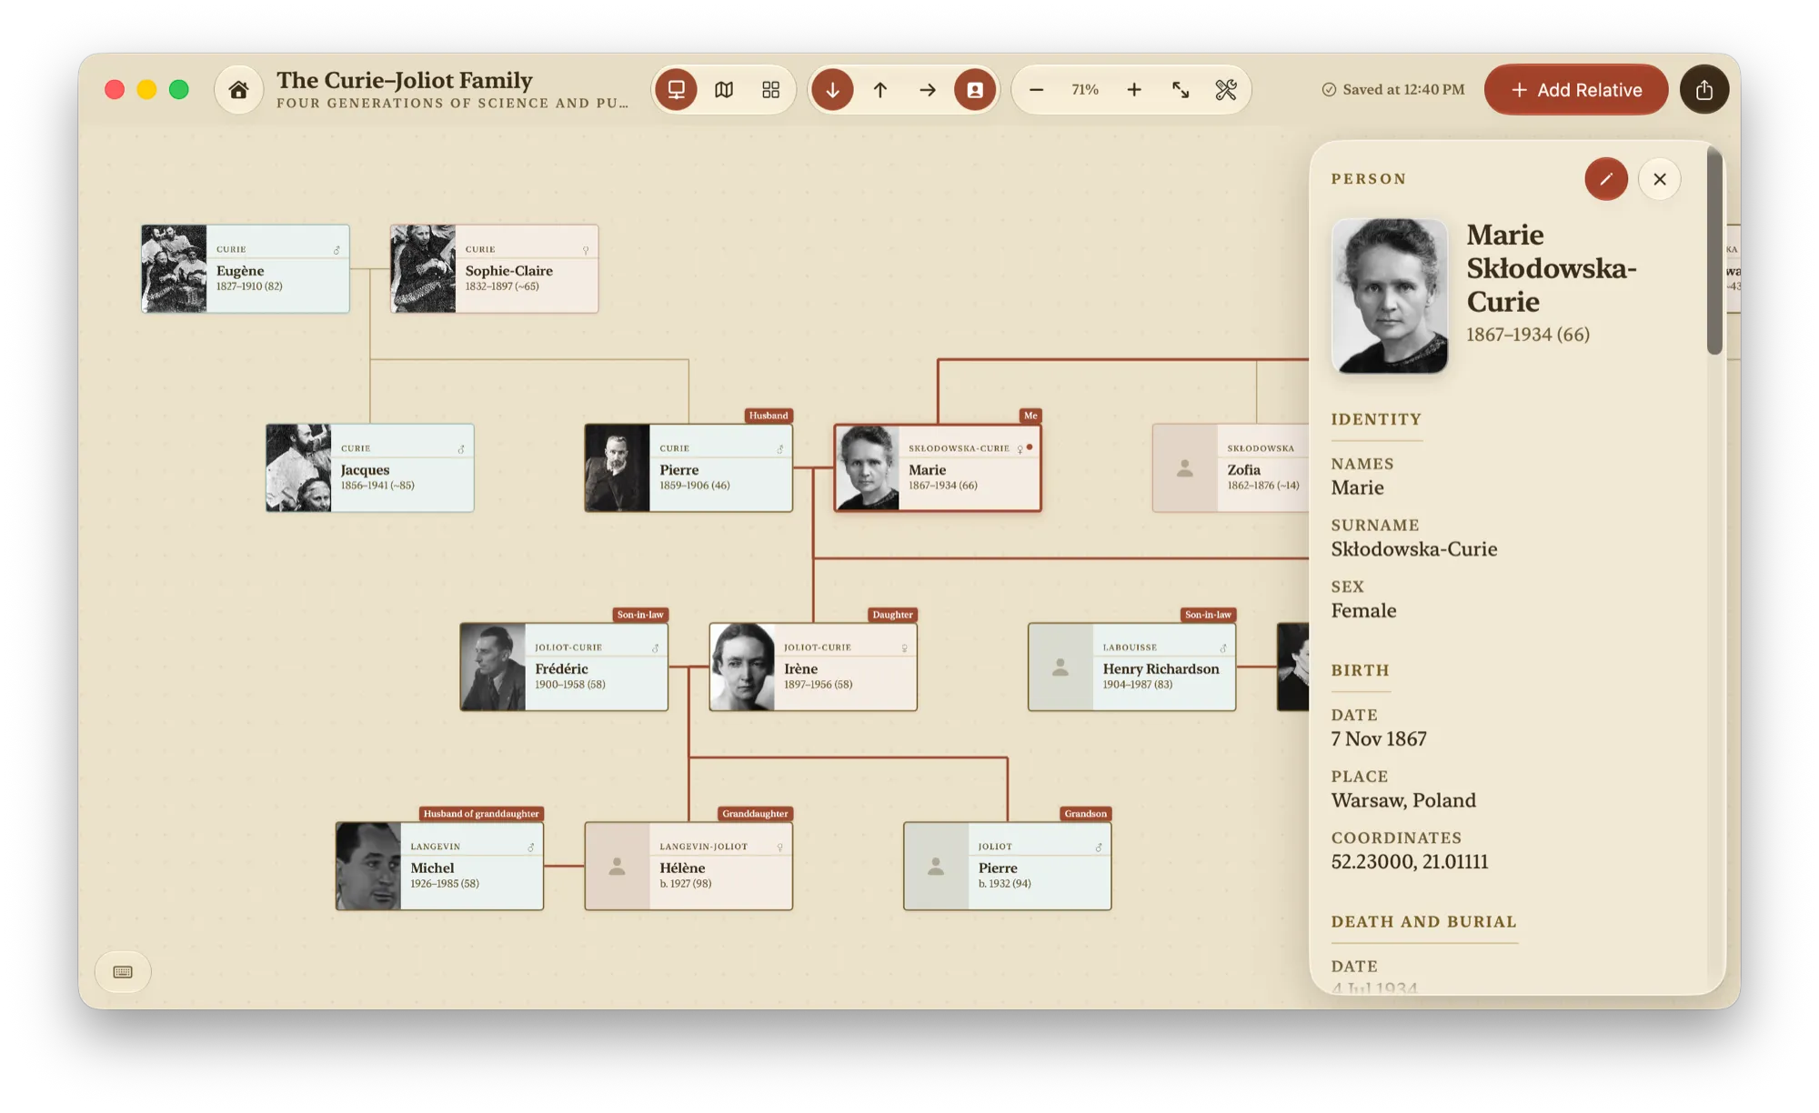Switch to the map view icon
The height and width of the screenshot is (1113, 1819).
coord(724,89)
